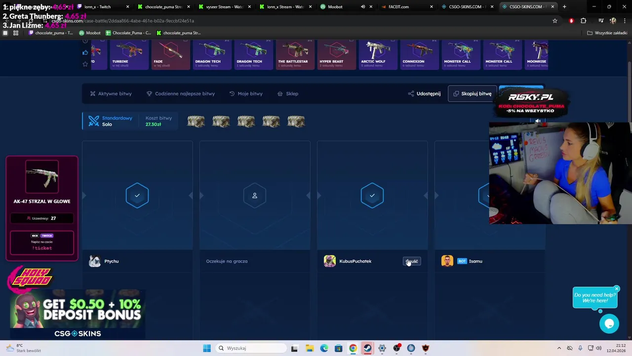Click the FADE knife drop card
The width and height of the screenshot is (632, 356).
pos(170,55)
